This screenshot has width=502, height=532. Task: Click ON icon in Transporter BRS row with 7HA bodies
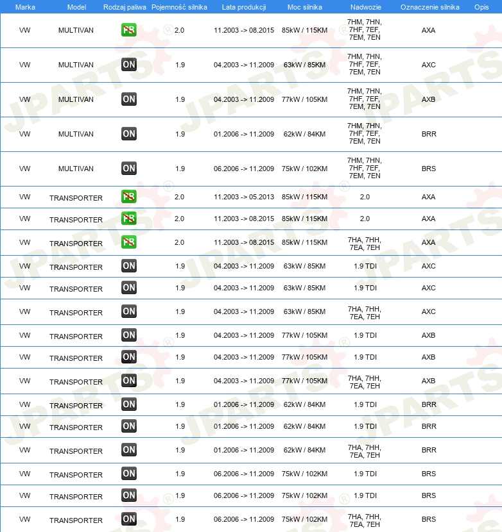pos(129,519)
